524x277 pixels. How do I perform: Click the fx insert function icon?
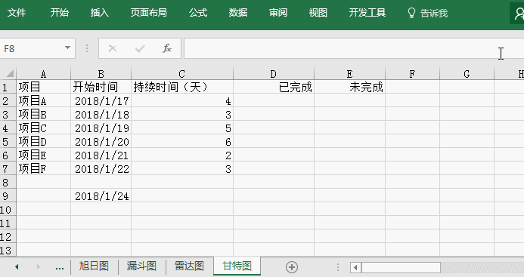tap(167, 49)
